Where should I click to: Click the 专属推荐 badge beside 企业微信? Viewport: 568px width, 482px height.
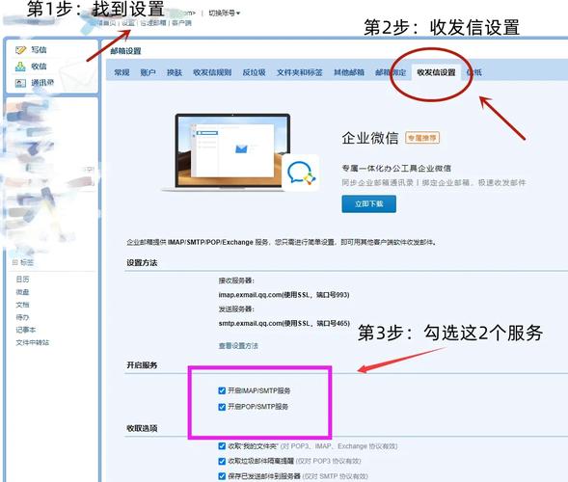(x=422, y=138)
